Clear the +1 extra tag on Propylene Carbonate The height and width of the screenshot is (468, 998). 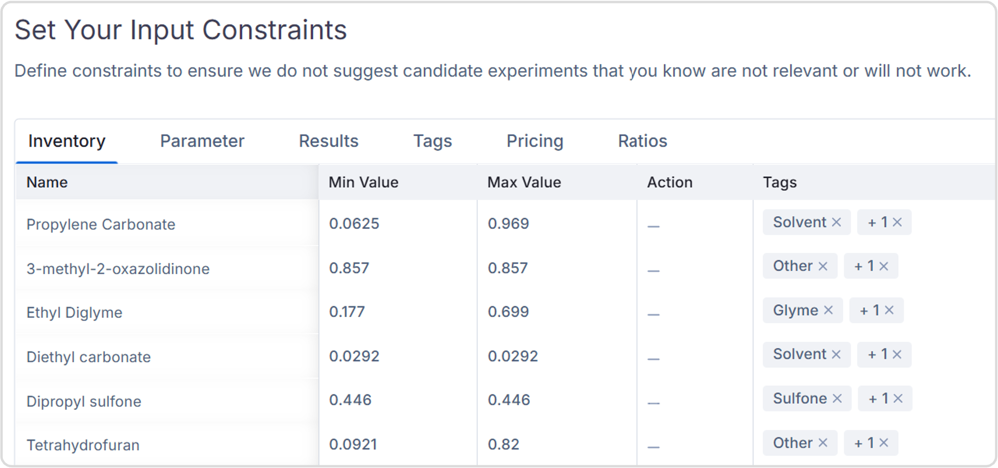click(x=897, y=222)
